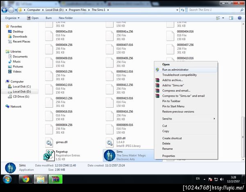Choose Restore previous versions

pos(186,112)
